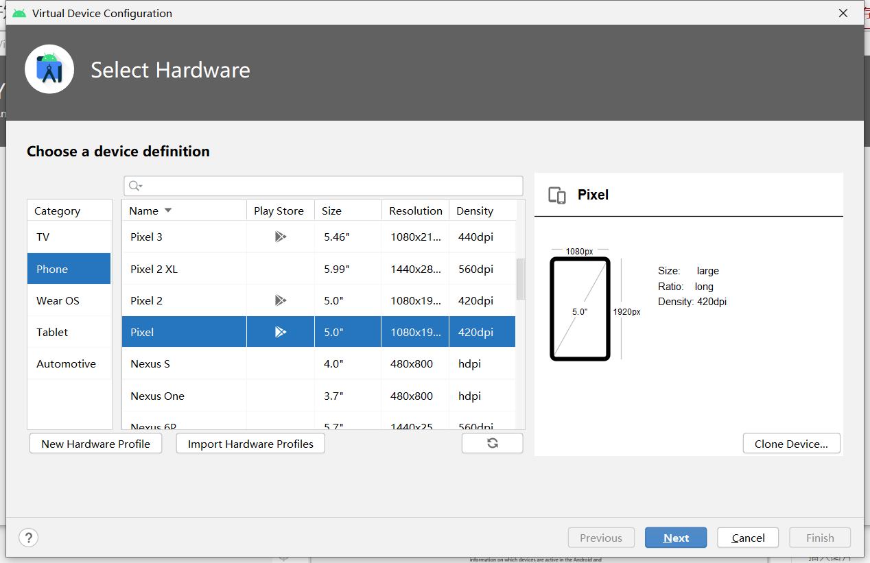Click the help question mark icon

(29, 538)
